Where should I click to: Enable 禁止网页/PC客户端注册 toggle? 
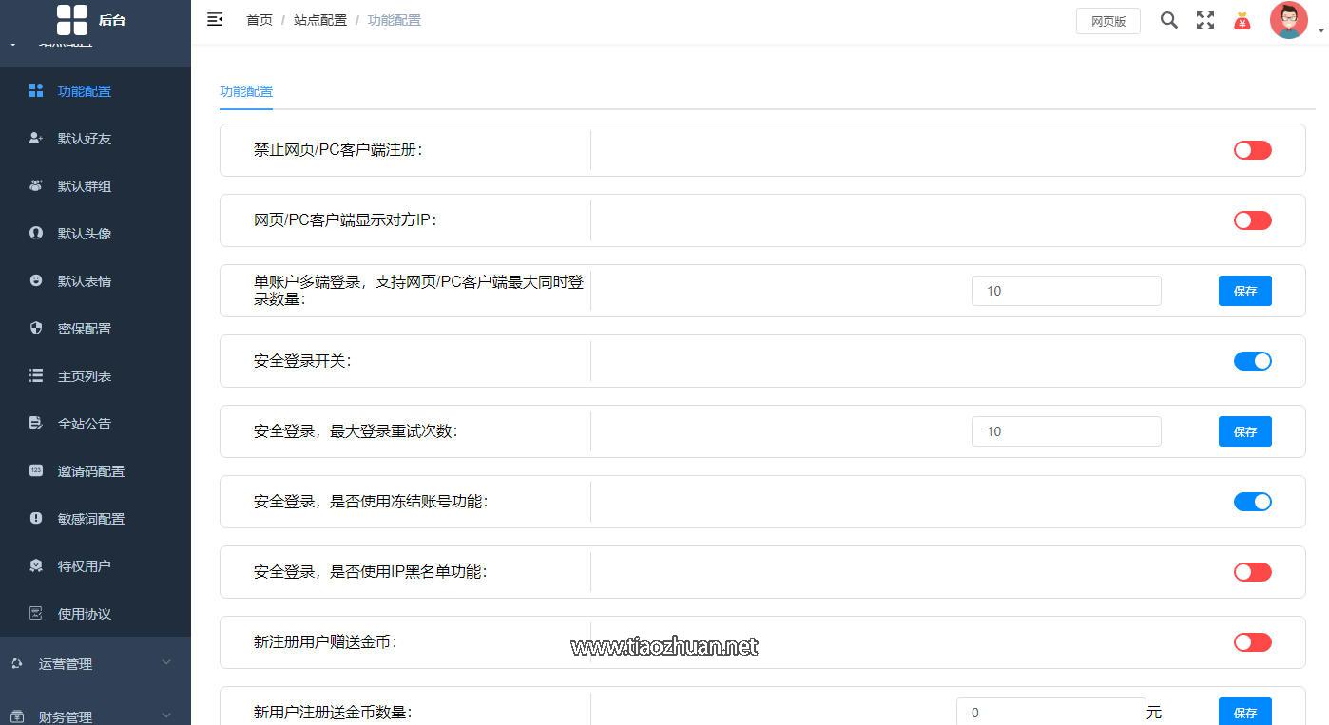click(x=1252, y=149)
